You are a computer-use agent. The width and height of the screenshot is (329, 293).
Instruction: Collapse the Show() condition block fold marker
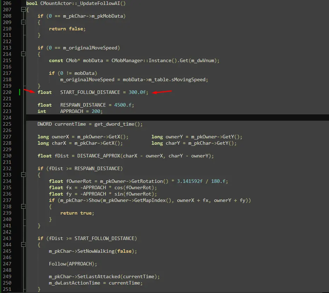23,207
